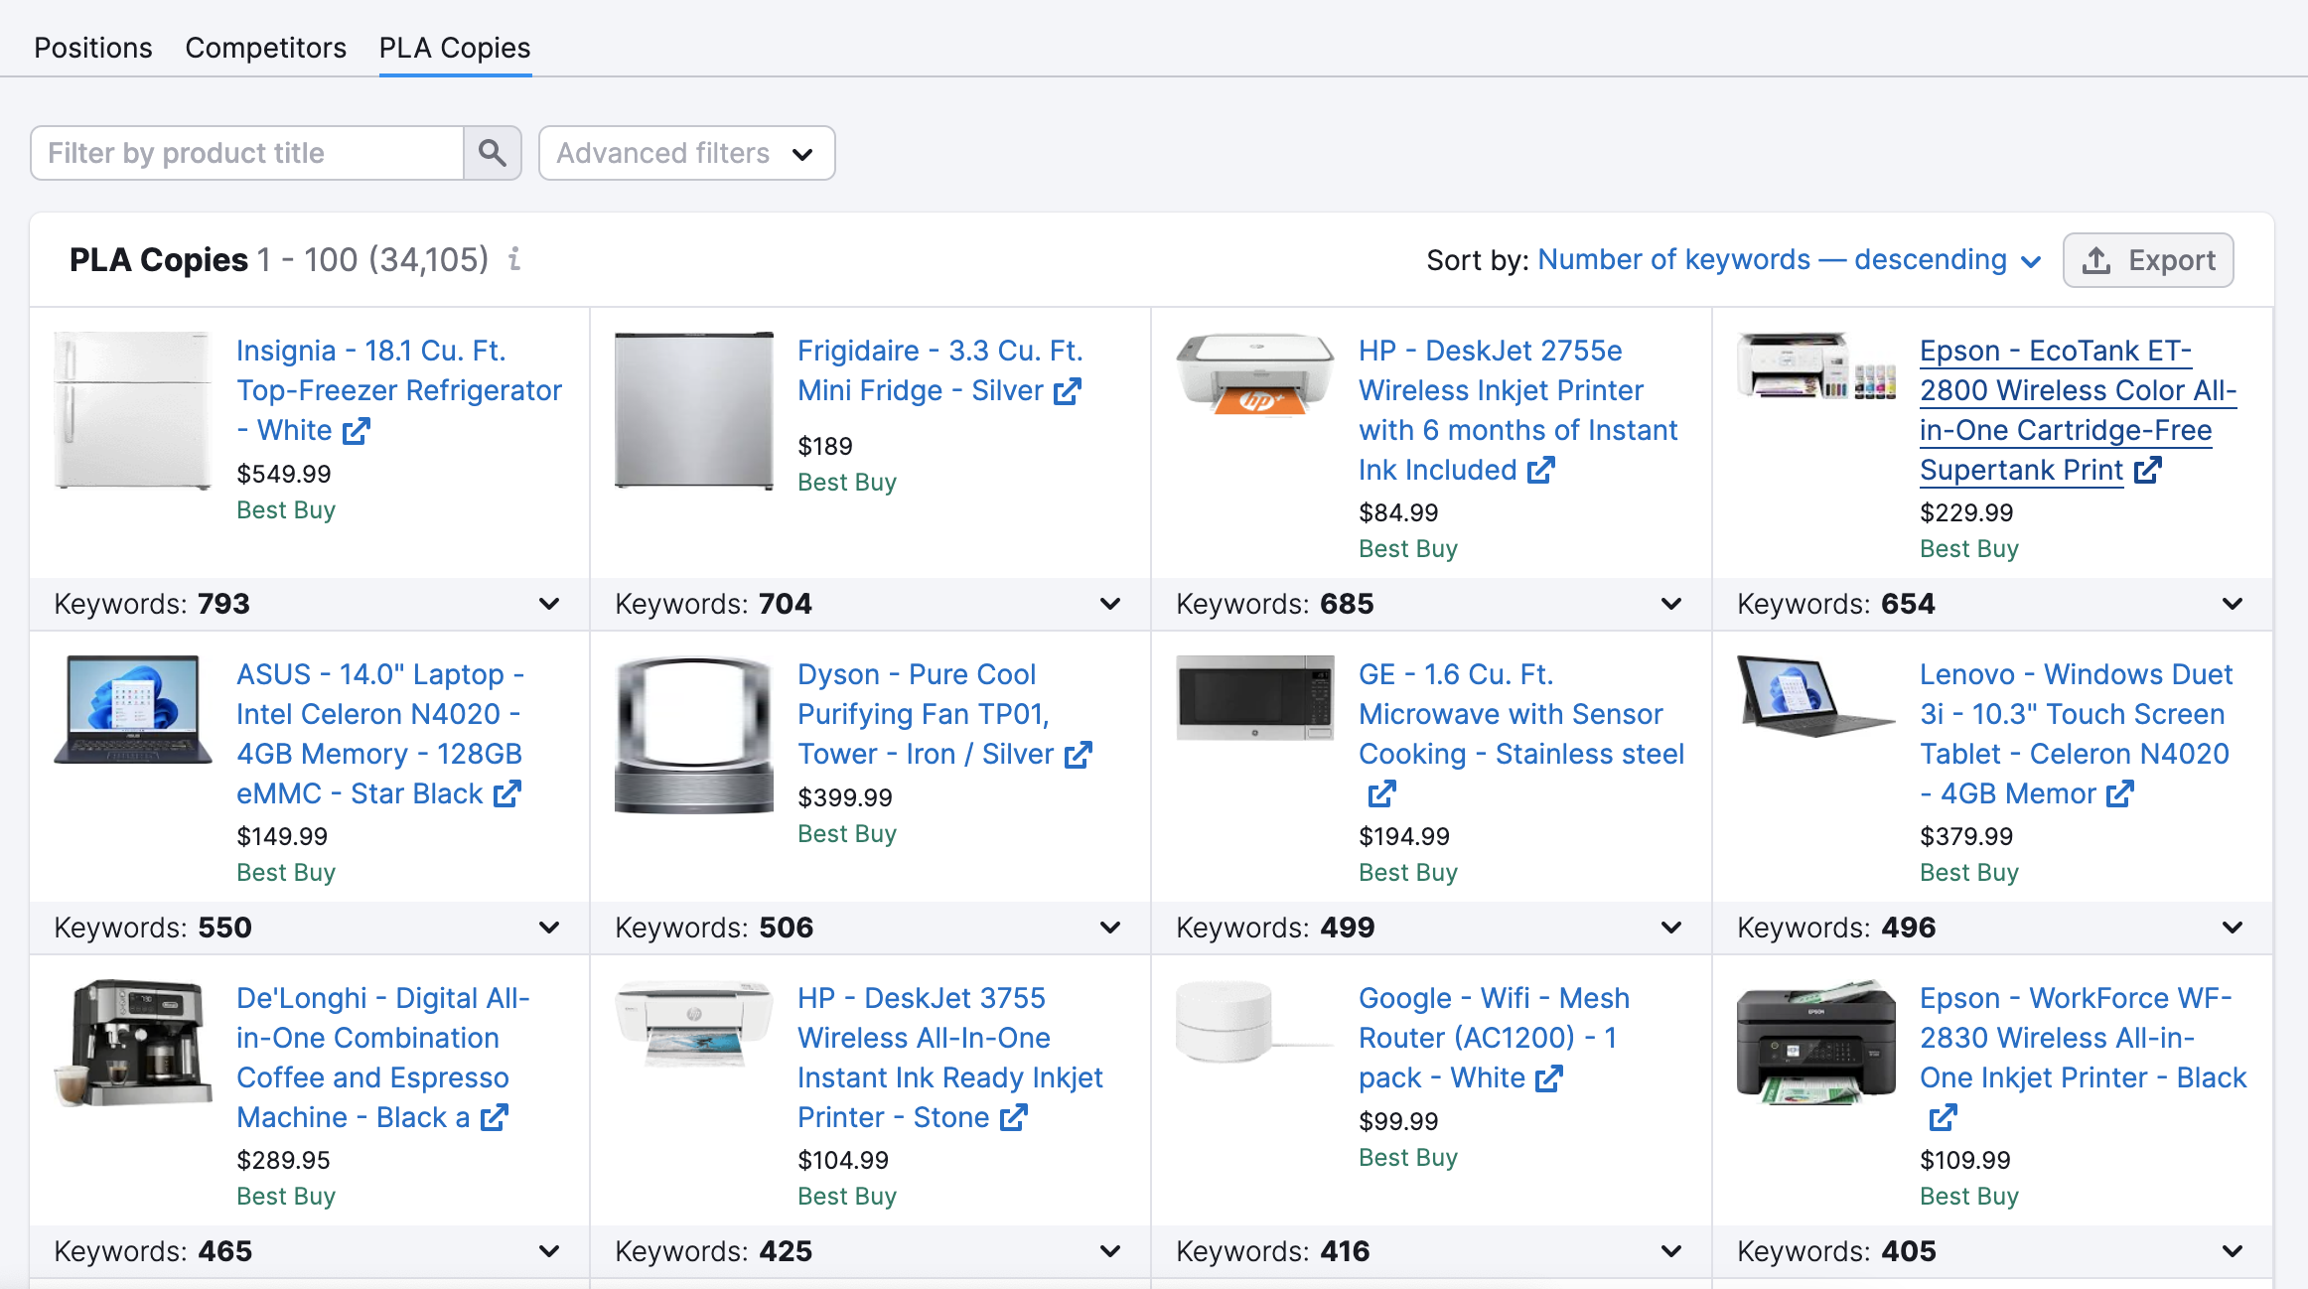Click the Export button
The width and height of the screenshot is (2308, 1289).
(2148, 260)
